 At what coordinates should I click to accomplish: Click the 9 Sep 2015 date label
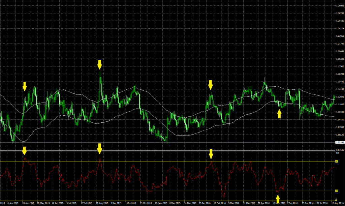tap(116, 203)
